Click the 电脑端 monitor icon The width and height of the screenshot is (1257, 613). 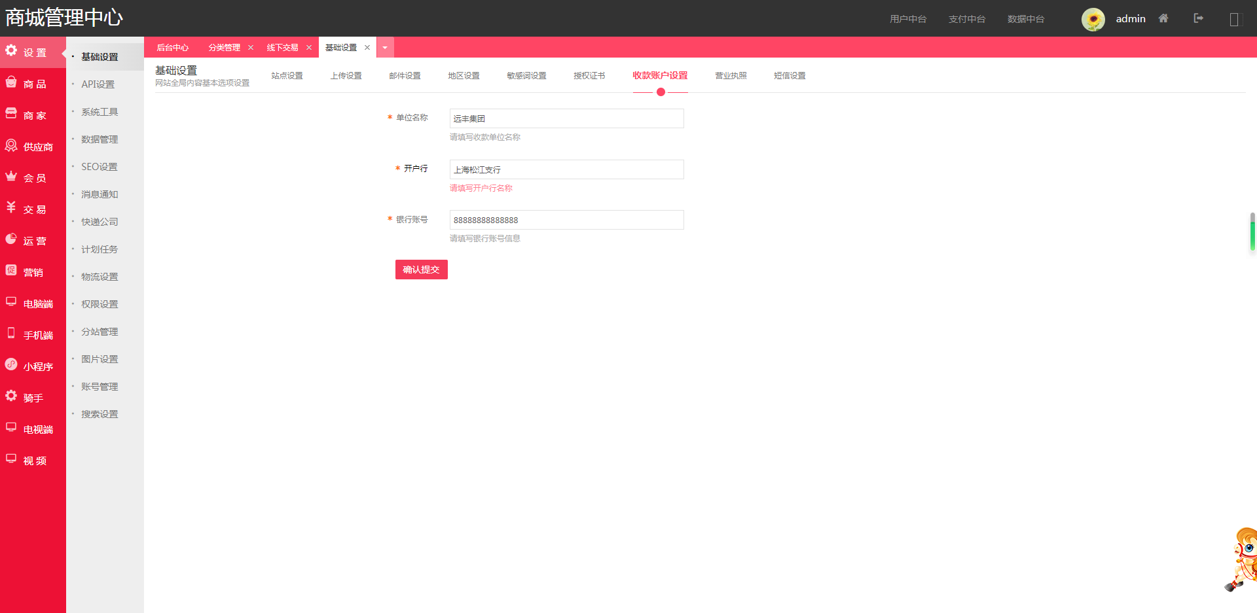pos(11,302)
